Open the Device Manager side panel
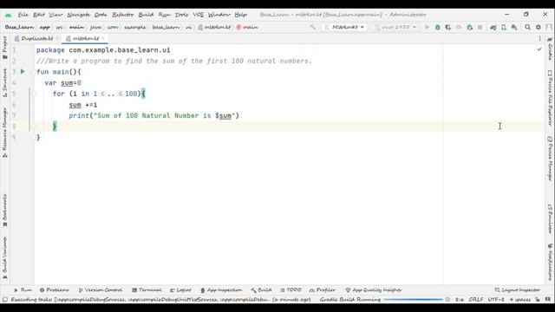Image resolution: width=555 pixels, height=312 pixels. (x=550, y=159)
